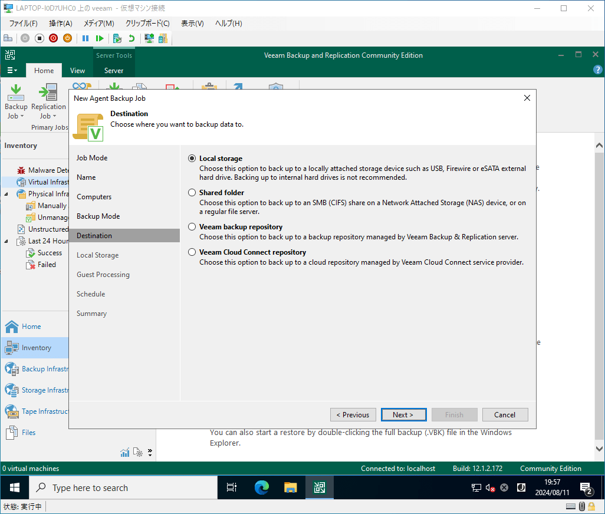Click the taskbar search box
Screen dimensions: 605x514
tap(123, 488)
